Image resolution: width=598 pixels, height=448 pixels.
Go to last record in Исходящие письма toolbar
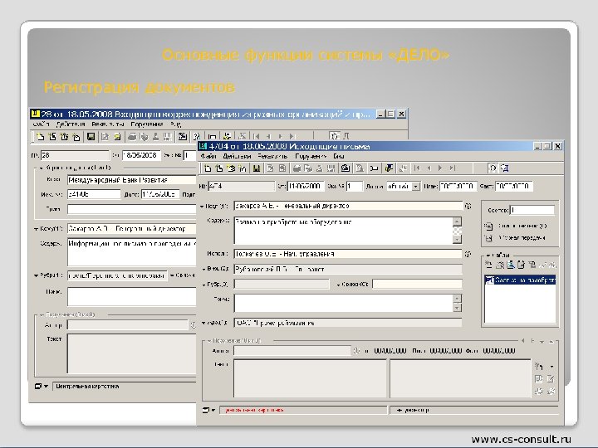453,168
